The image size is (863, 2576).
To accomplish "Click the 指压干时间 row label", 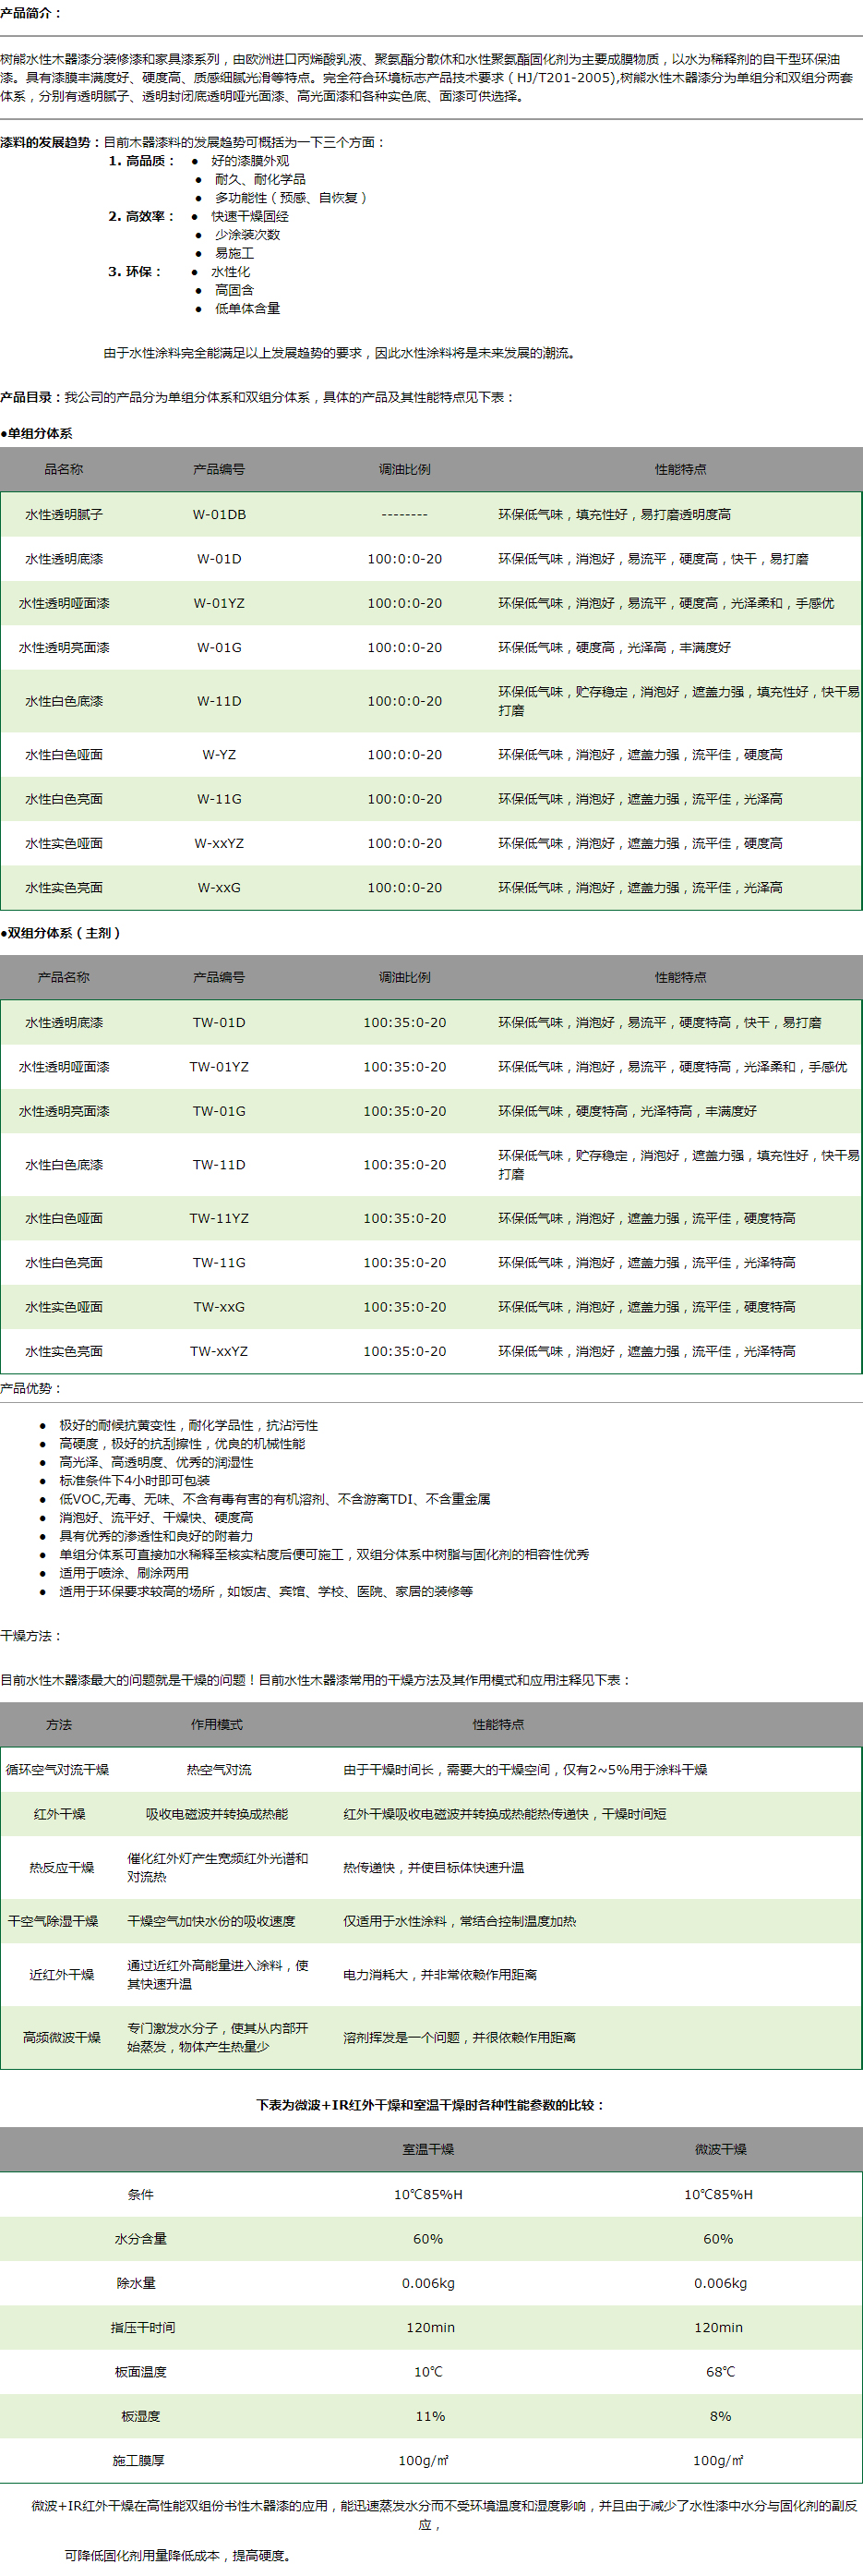I will (x=143, y=2329).
